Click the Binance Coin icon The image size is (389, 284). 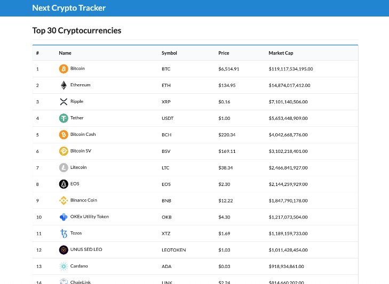[x=63, y=200]
